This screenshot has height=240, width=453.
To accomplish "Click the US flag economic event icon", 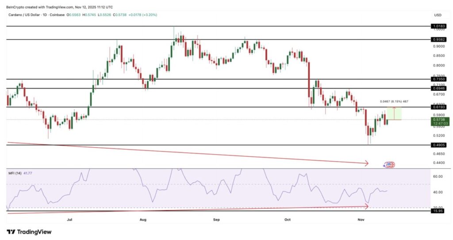I will (x=389, y=165).
